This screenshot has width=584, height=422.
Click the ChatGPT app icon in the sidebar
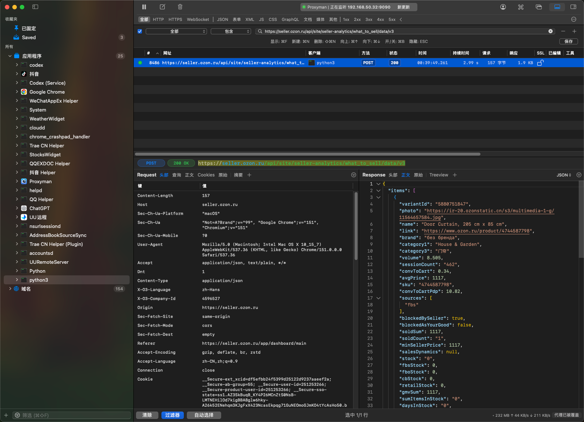24,208
